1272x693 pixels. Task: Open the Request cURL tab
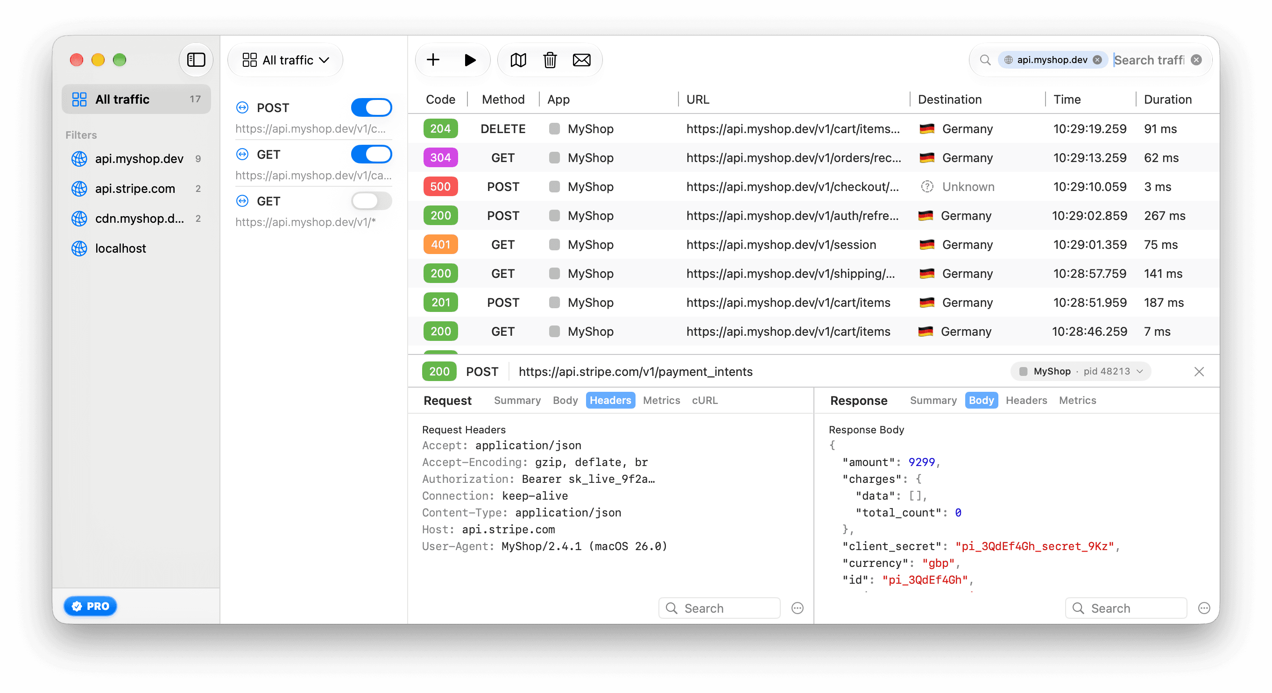(x=704, y=400)
